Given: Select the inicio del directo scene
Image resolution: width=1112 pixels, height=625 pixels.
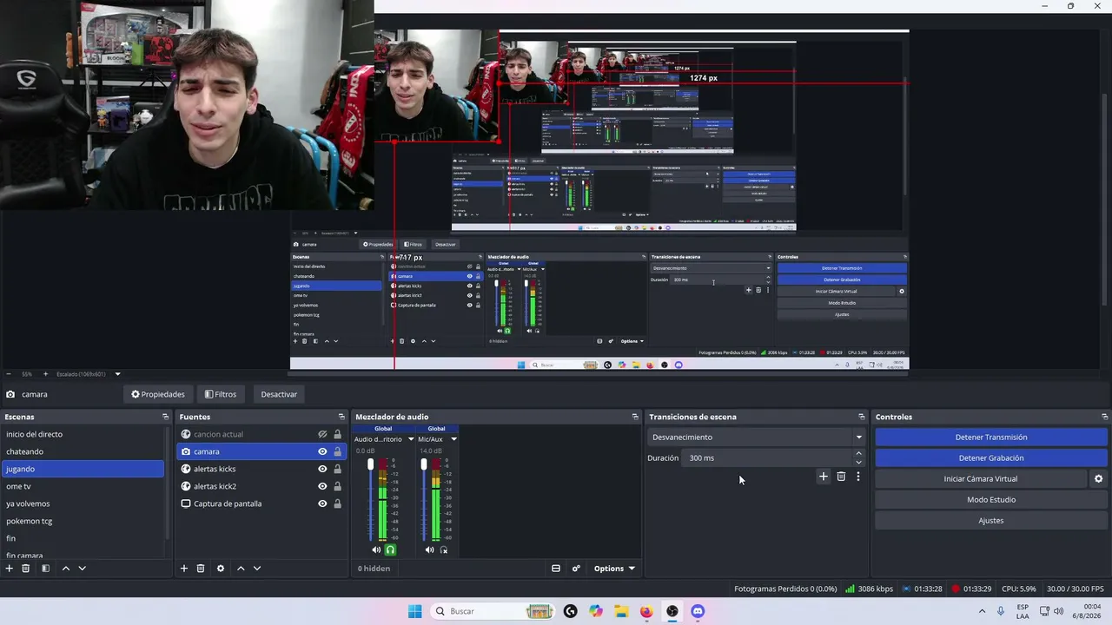Looking at the screenshot, I should tap(83, 434).
